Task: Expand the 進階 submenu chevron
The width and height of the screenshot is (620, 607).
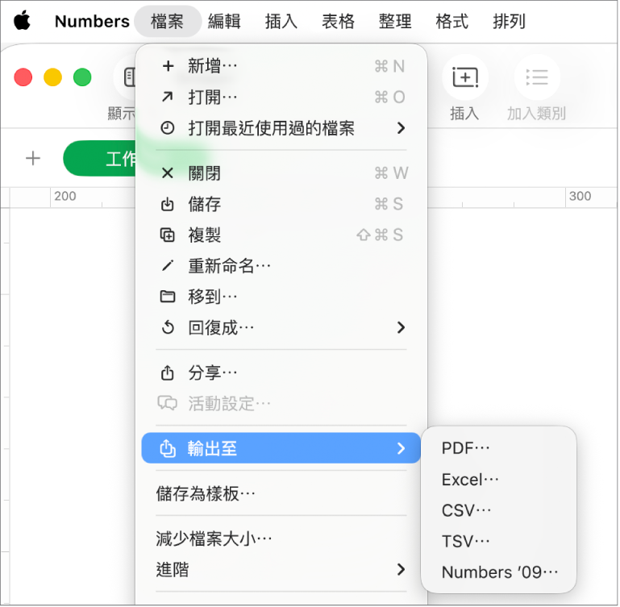Action: click(401, 569)
